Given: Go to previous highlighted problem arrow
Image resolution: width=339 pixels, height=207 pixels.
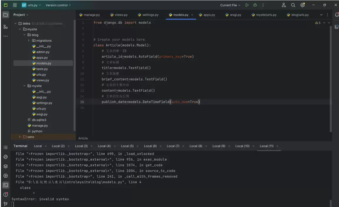Looking at the screenshot, I should [x=324, y=23].
